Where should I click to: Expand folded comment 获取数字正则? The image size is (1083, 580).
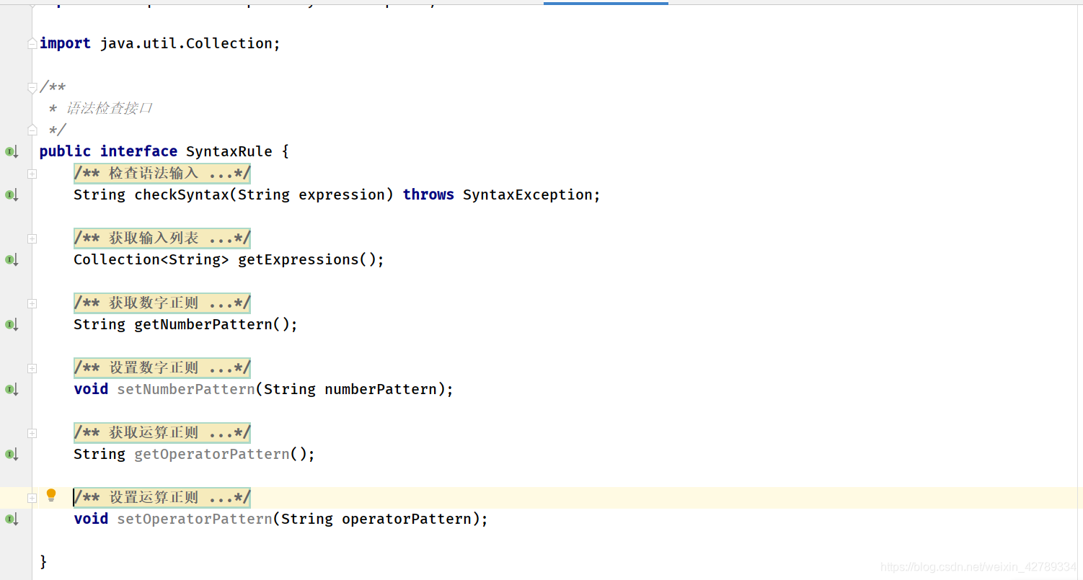[32, 303]
